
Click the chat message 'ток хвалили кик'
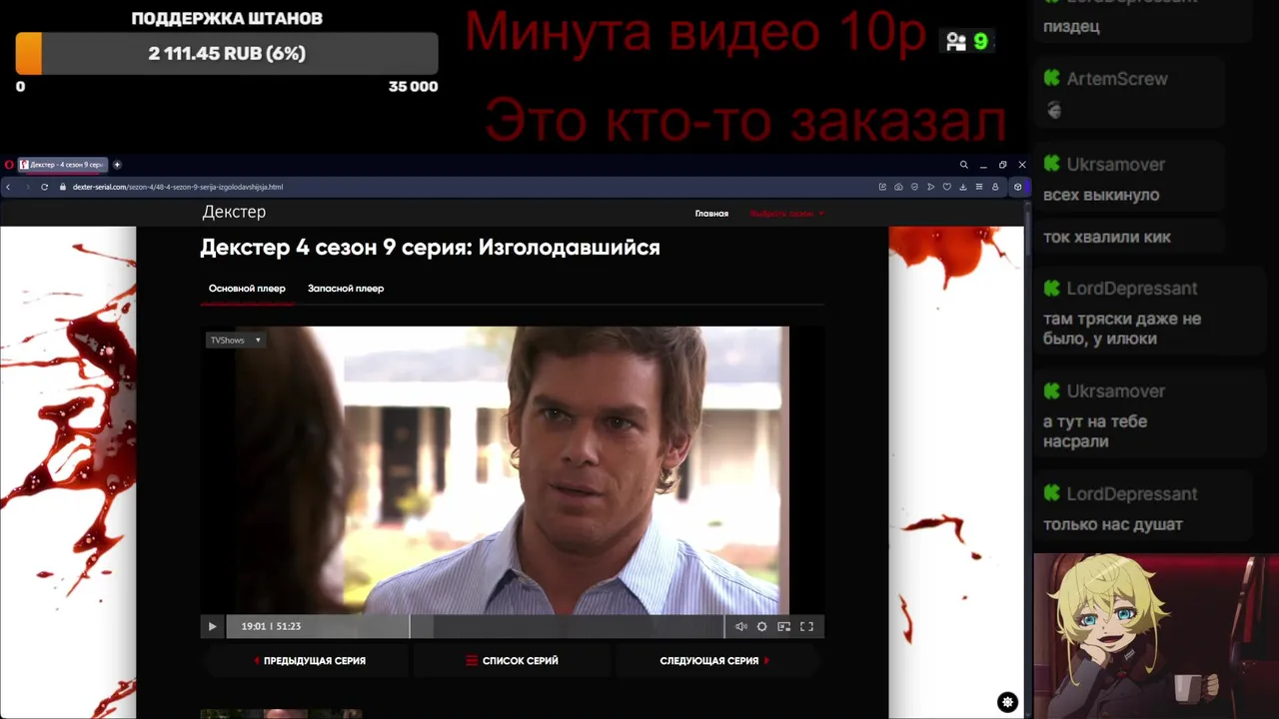(1107, 237)
